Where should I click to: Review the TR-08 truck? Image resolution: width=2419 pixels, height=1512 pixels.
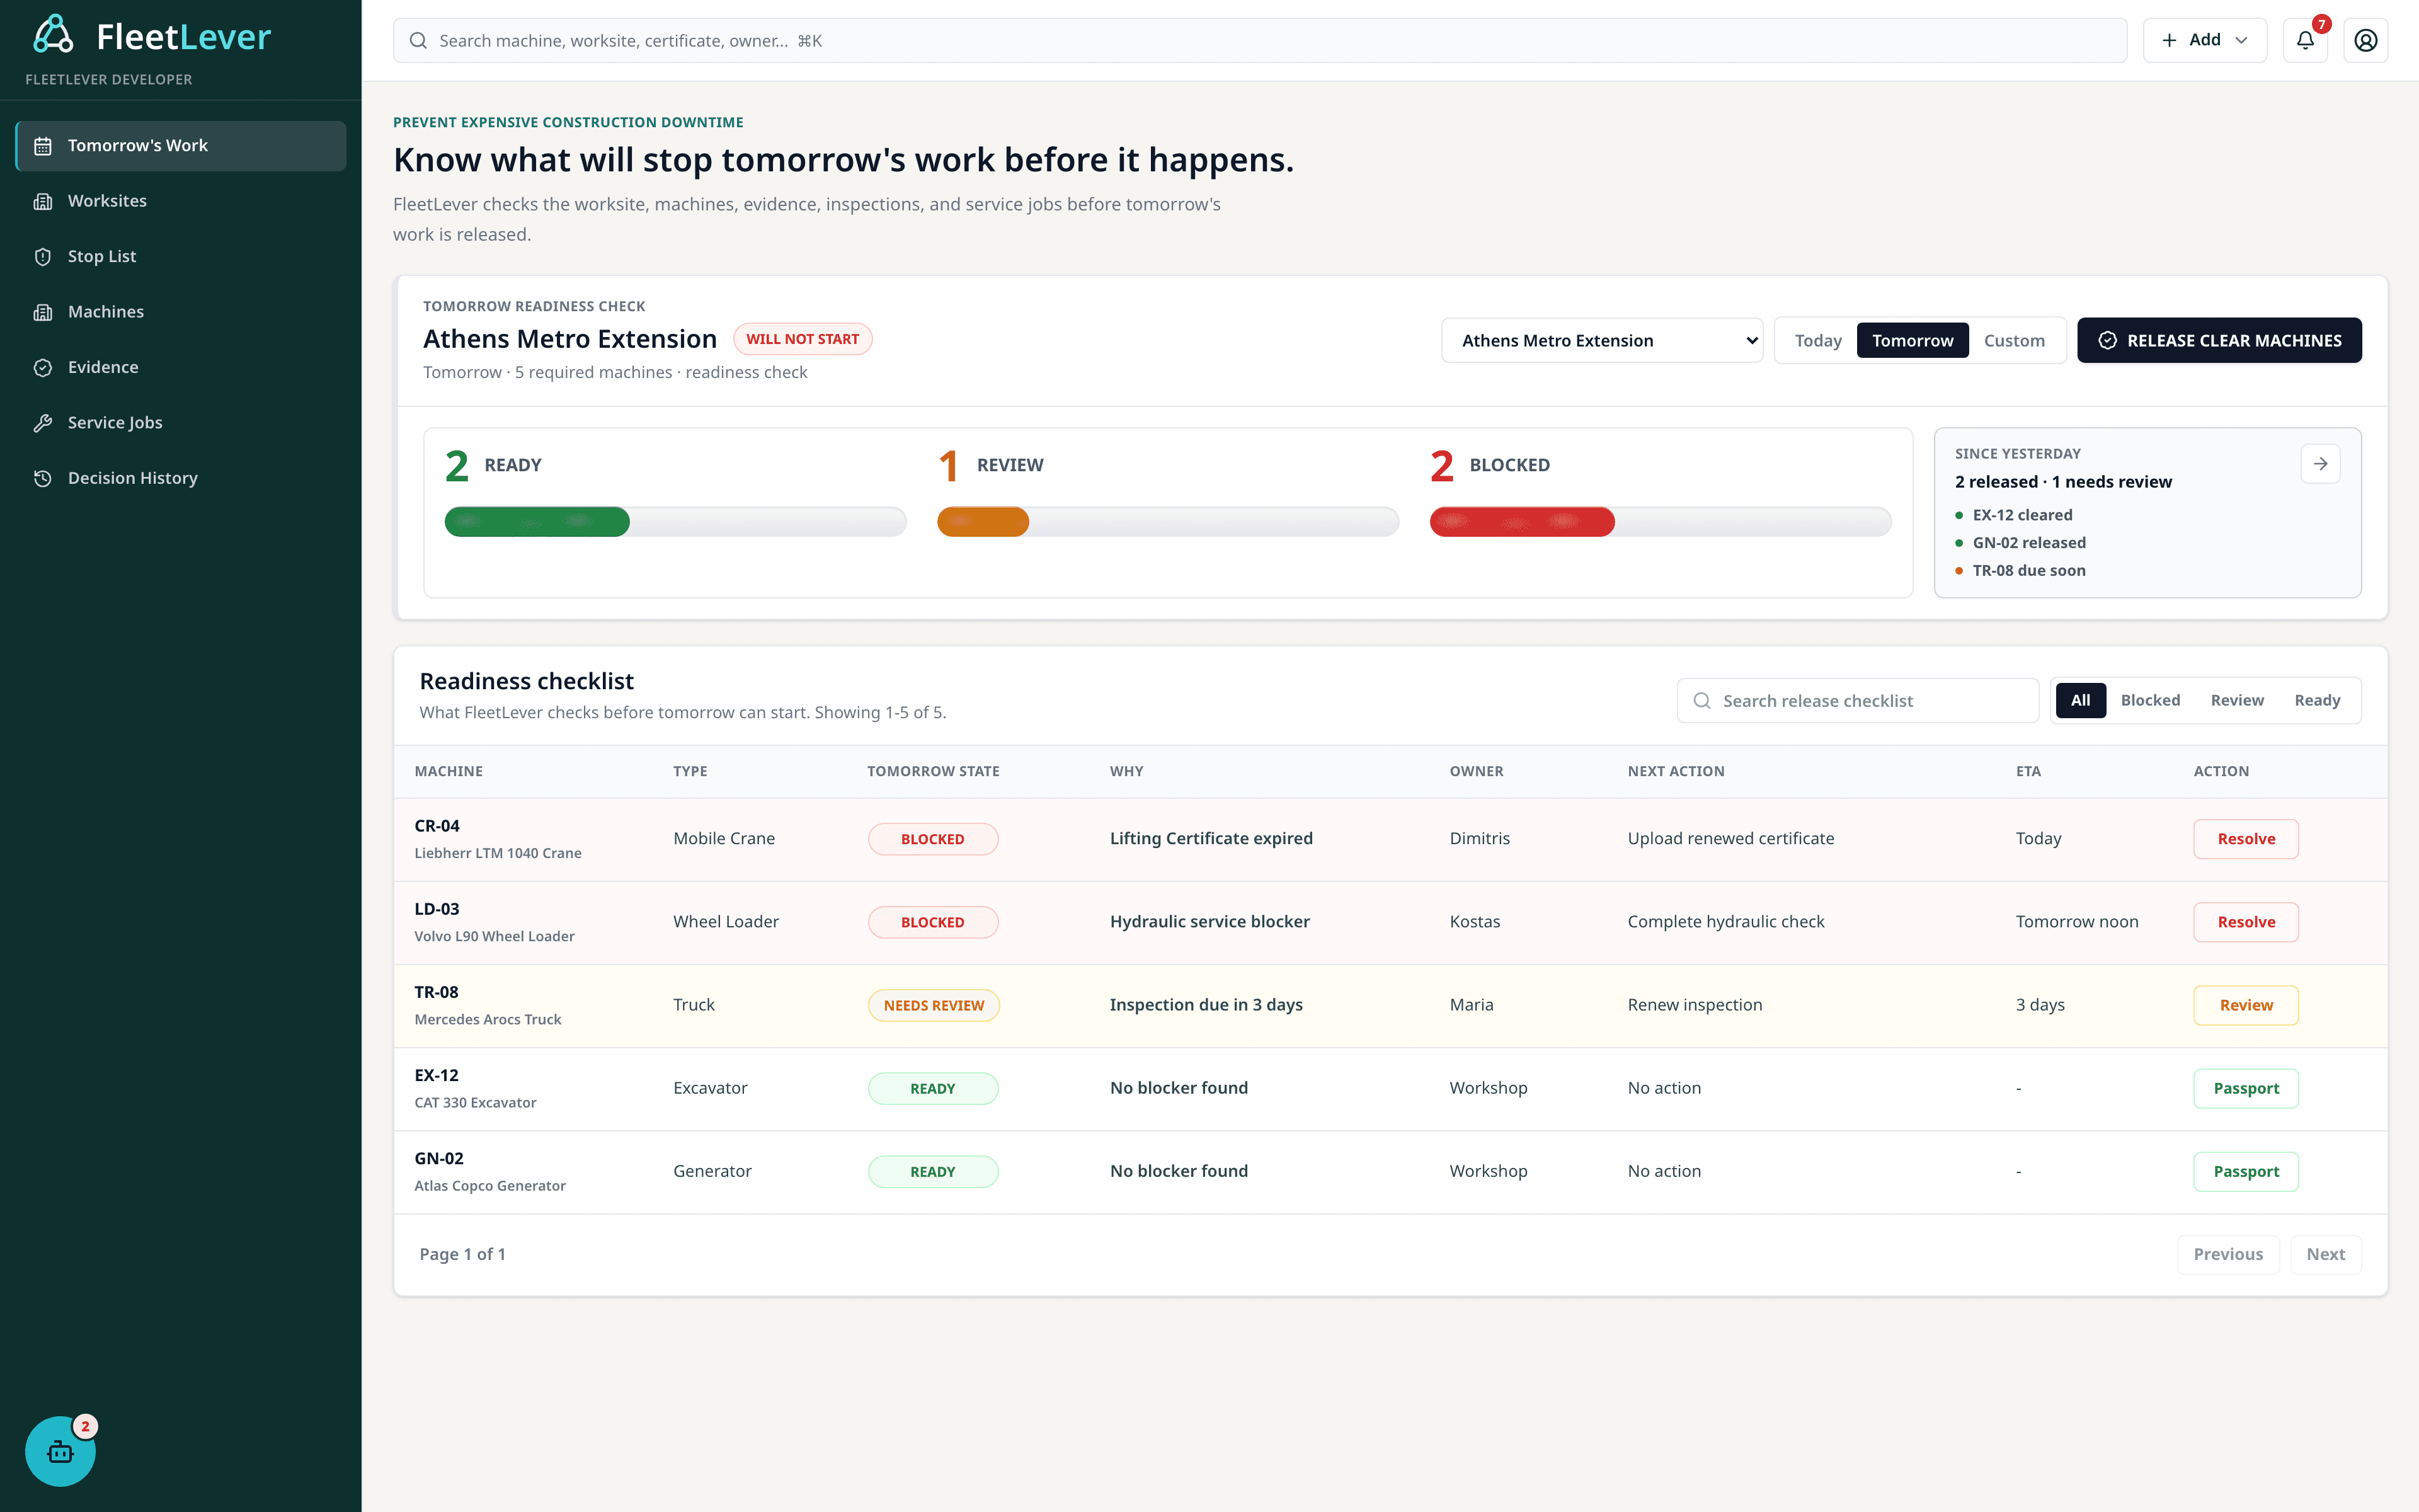(2245, 1005)
